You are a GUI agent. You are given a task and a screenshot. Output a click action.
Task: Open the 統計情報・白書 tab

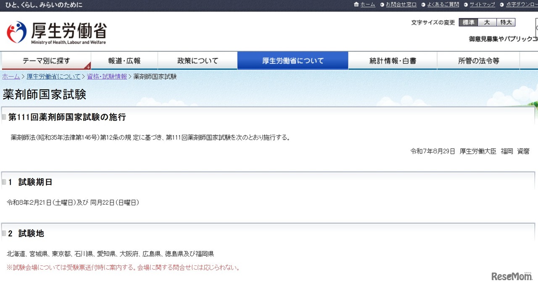click(x=392, y=60)
